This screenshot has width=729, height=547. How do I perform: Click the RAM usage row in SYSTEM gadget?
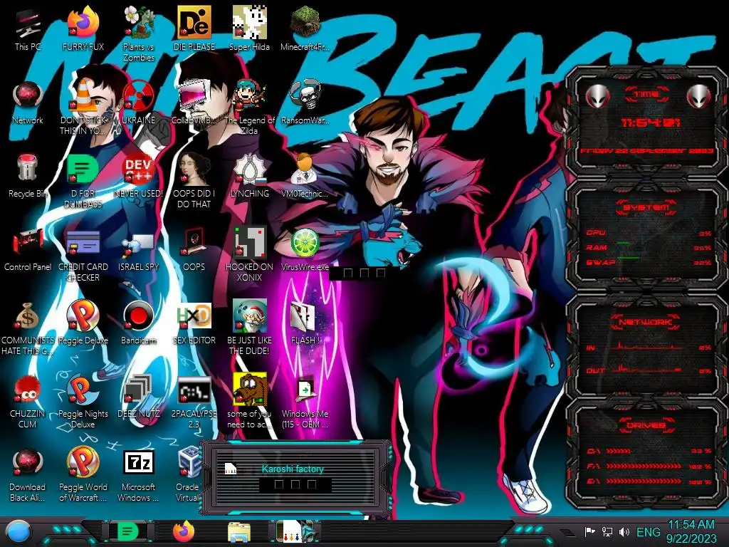point(649,247)
